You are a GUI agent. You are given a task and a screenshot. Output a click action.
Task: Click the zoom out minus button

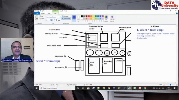tap(164, 85)
